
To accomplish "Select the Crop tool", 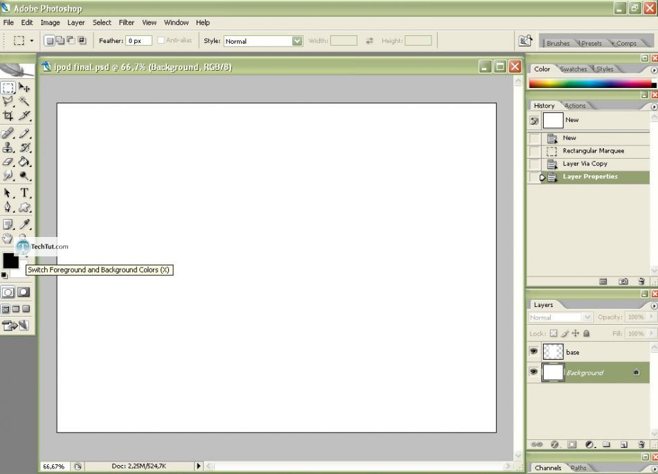I will tap(8, 116).
